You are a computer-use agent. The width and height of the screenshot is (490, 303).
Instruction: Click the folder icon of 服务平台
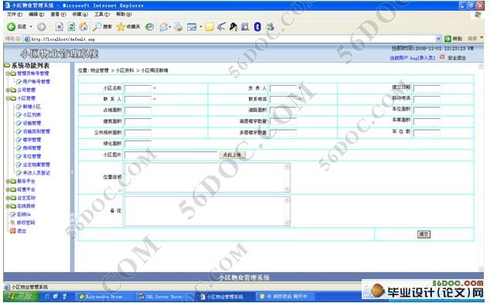13,181
